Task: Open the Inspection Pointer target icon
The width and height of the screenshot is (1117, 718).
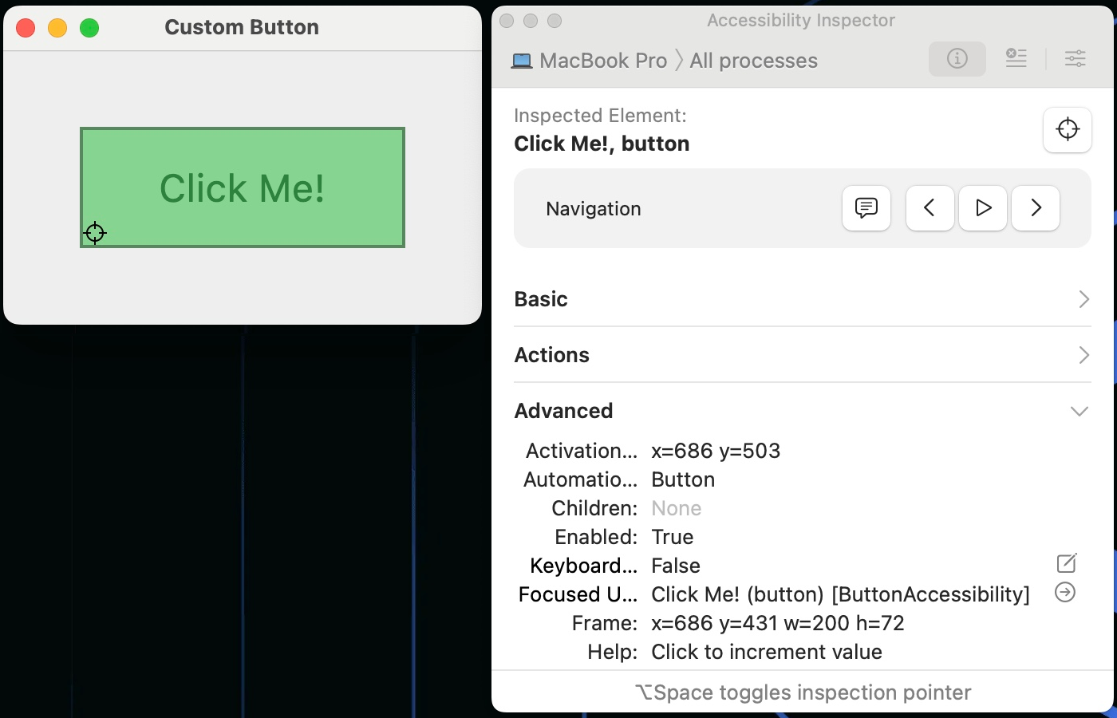Action: (x=1067, y=129)
